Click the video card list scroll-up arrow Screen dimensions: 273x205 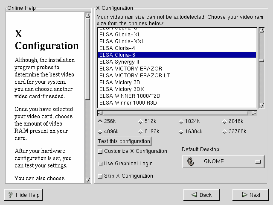261,31
